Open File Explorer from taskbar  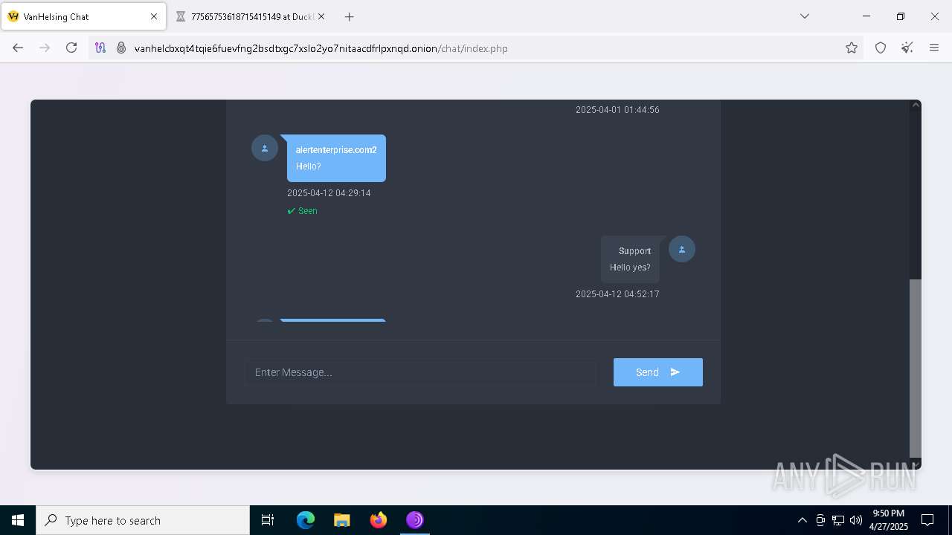click(341, 520)
